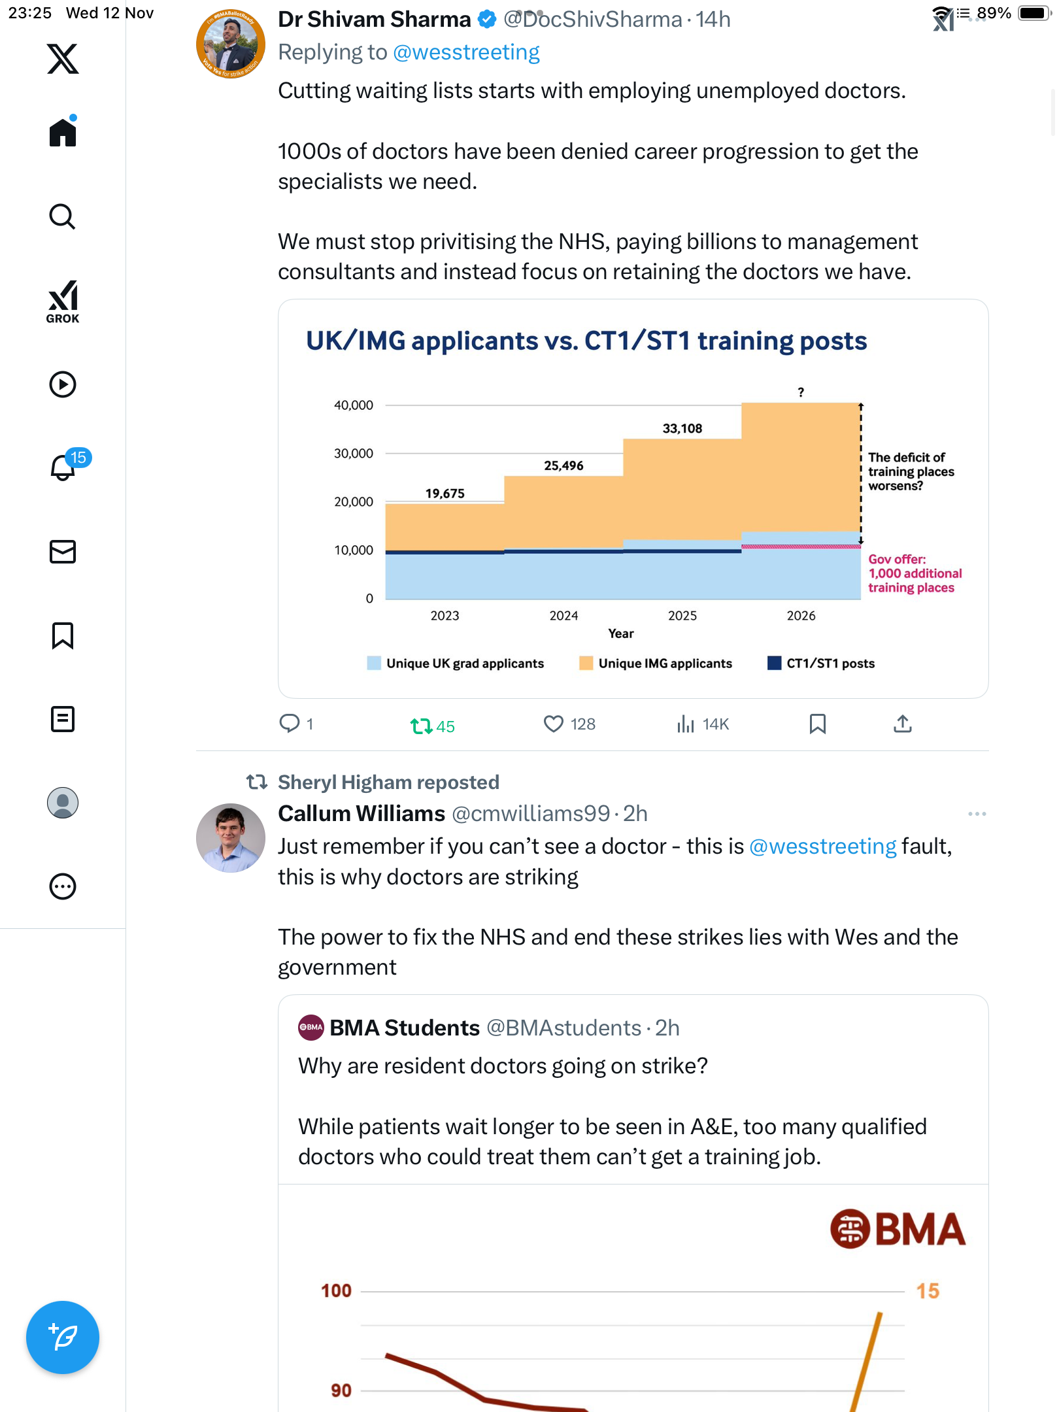Image resolution: width=1059 pixels, height=1412 pixels.
Task: Launch Grok from the sidebar
Action: (x=63, y=301)
